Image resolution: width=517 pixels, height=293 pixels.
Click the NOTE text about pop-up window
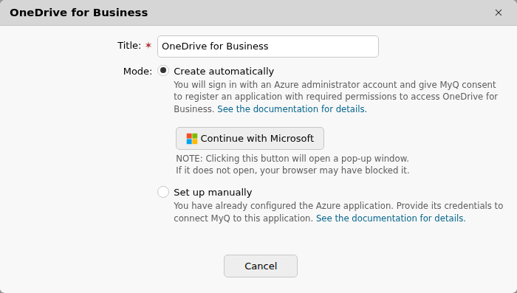tap(292, 165)
